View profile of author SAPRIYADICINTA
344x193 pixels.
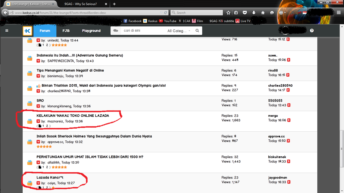61,61
